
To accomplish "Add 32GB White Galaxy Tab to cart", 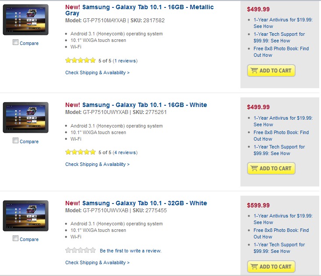I will point(272,267).
